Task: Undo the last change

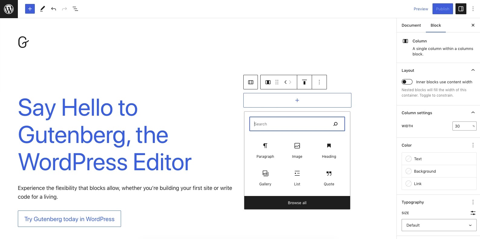Action: tap(54, 9)
